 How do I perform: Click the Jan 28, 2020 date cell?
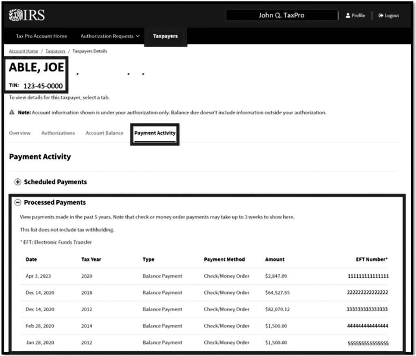(40, 343)
